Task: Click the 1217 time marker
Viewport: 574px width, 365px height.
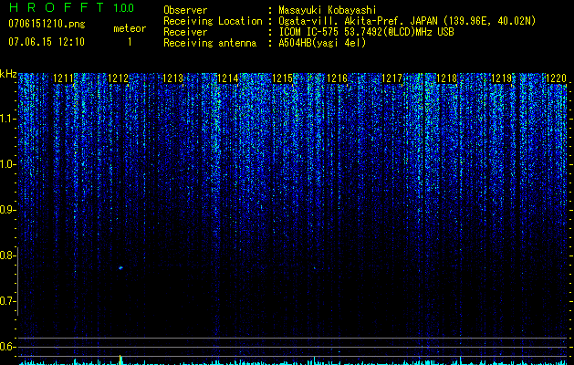Action: (x=391, y=78)
